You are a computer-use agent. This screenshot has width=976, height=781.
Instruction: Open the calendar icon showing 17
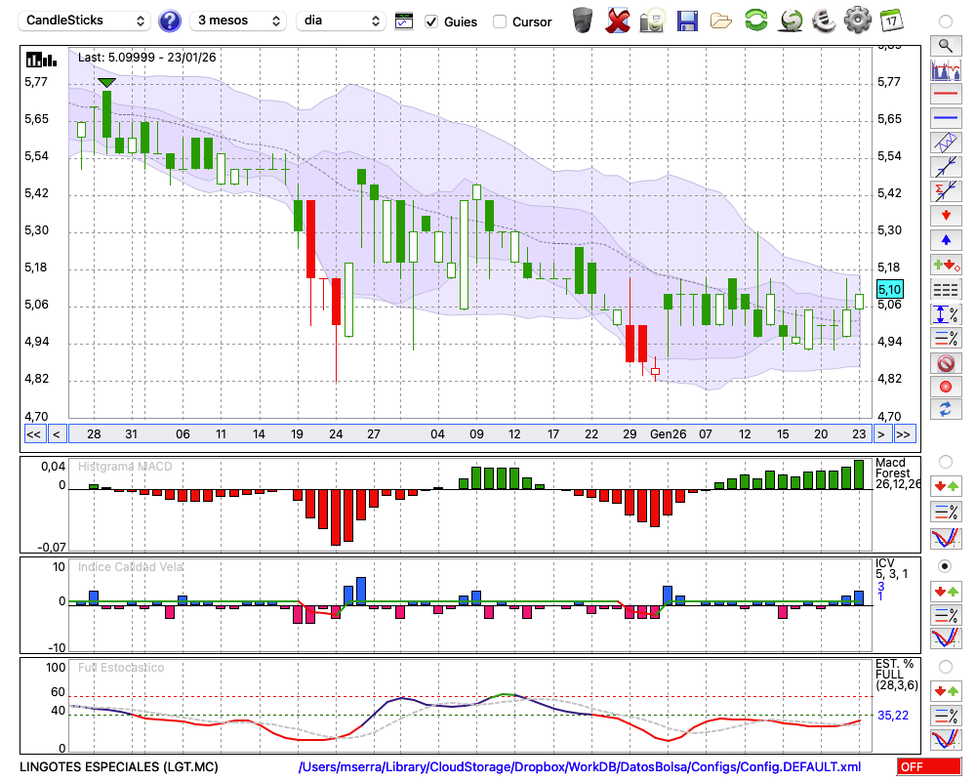(891, 21)
